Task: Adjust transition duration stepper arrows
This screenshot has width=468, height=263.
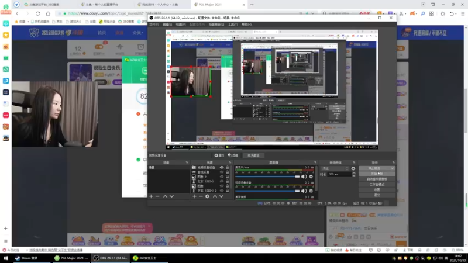Action: pyautogui.click(x=354, y=174)
